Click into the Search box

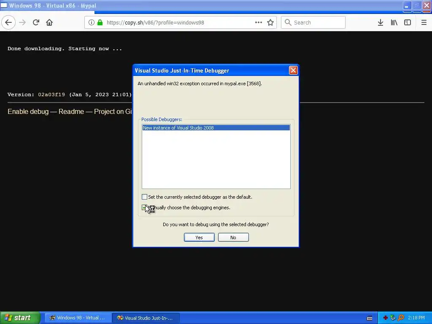pyautogui.click(x=313, y=22)
